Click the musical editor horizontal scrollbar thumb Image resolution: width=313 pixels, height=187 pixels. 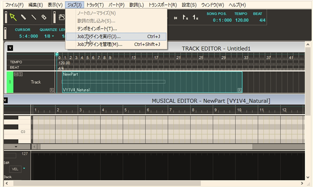click(x=147, y=147)
